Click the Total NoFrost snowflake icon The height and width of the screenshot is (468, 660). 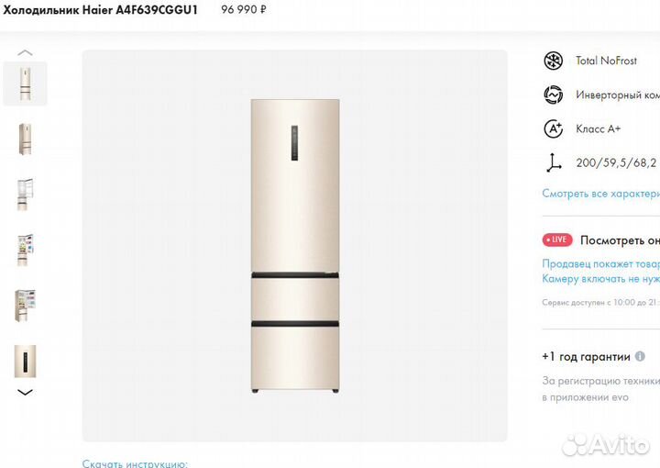(553, 61)
